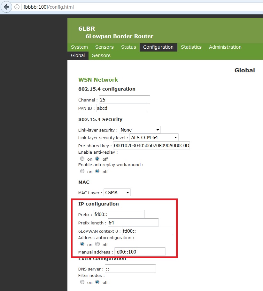Select off for Address autoconfiguration
This screenshot has height=291, width=263.
tap(97, 244)
